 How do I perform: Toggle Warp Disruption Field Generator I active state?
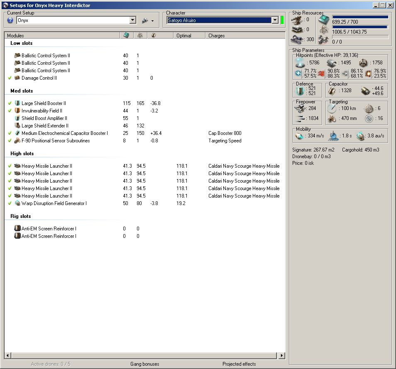[x=10, y=203]
